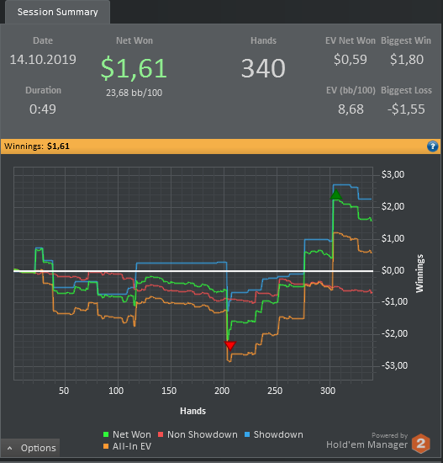Click the Biggest Loss heading

[406, 90]
